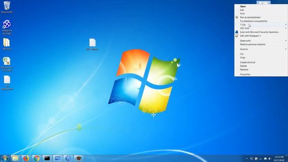The image size is (288, 162).
Task: Open File Explorer from the taskbar
Action: point(15,158)
